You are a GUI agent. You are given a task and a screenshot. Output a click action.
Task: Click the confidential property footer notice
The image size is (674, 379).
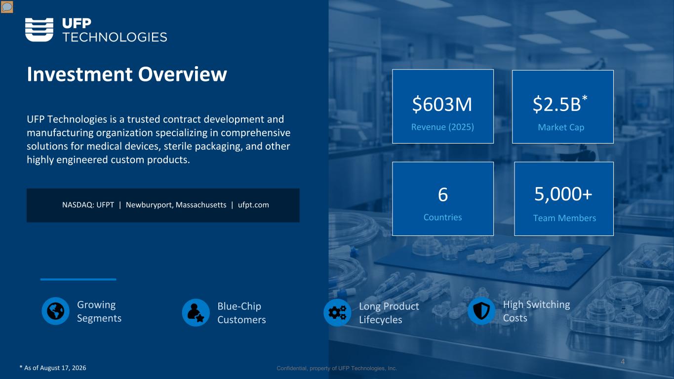337,369
